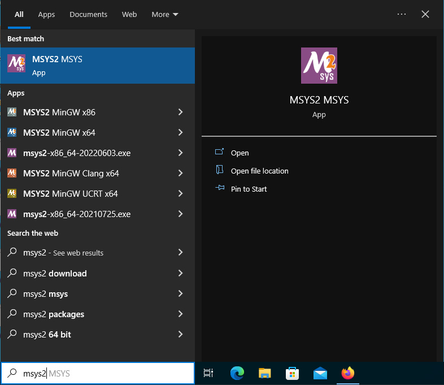This screenshot has width=444, height=385.
Task: Click magnifier icon beside msys2 download
Action: (x=12, y=273)
